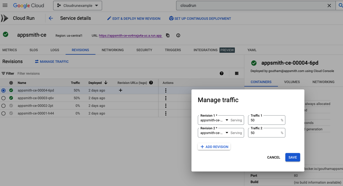Copy the service URL to clipboard
This screenshot has height=186, width=343.
pos(168,35)
